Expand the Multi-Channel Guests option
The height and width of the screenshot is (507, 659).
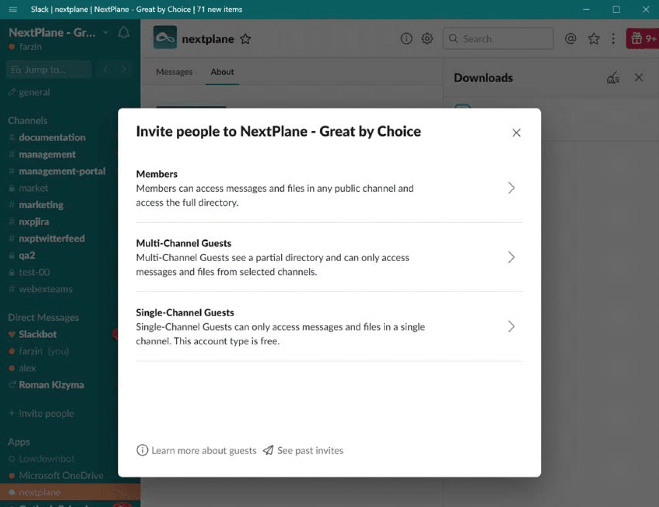click(511, 257)
